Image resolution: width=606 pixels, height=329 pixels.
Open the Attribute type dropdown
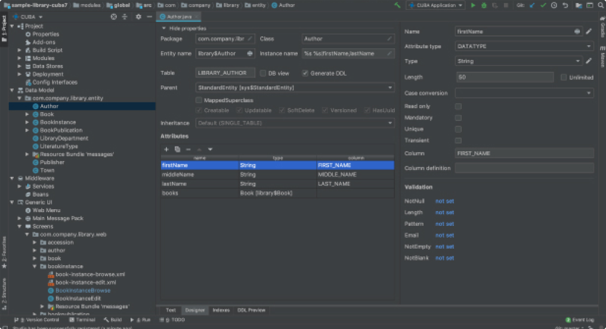[524, 46]
